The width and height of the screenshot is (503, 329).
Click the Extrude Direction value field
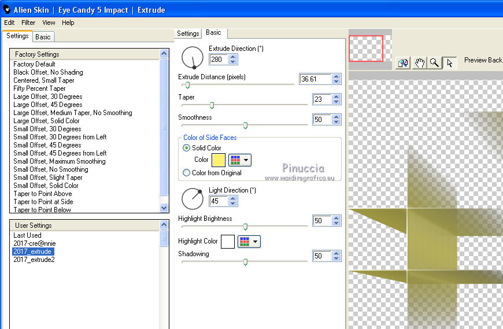click(219, 60)
